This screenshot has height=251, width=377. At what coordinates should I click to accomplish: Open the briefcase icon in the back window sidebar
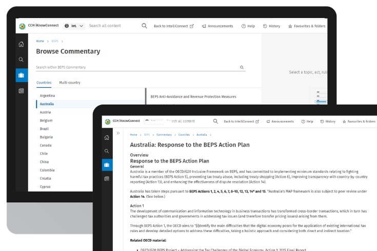pos(21,75)
